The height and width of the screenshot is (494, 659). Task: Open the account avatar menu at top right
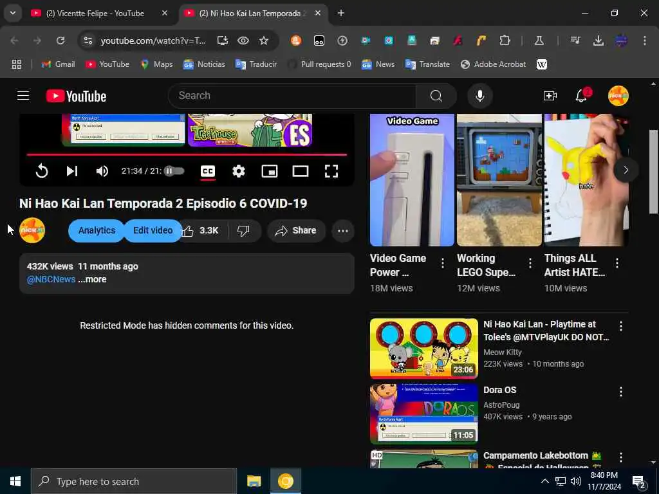tap(618, 96)
